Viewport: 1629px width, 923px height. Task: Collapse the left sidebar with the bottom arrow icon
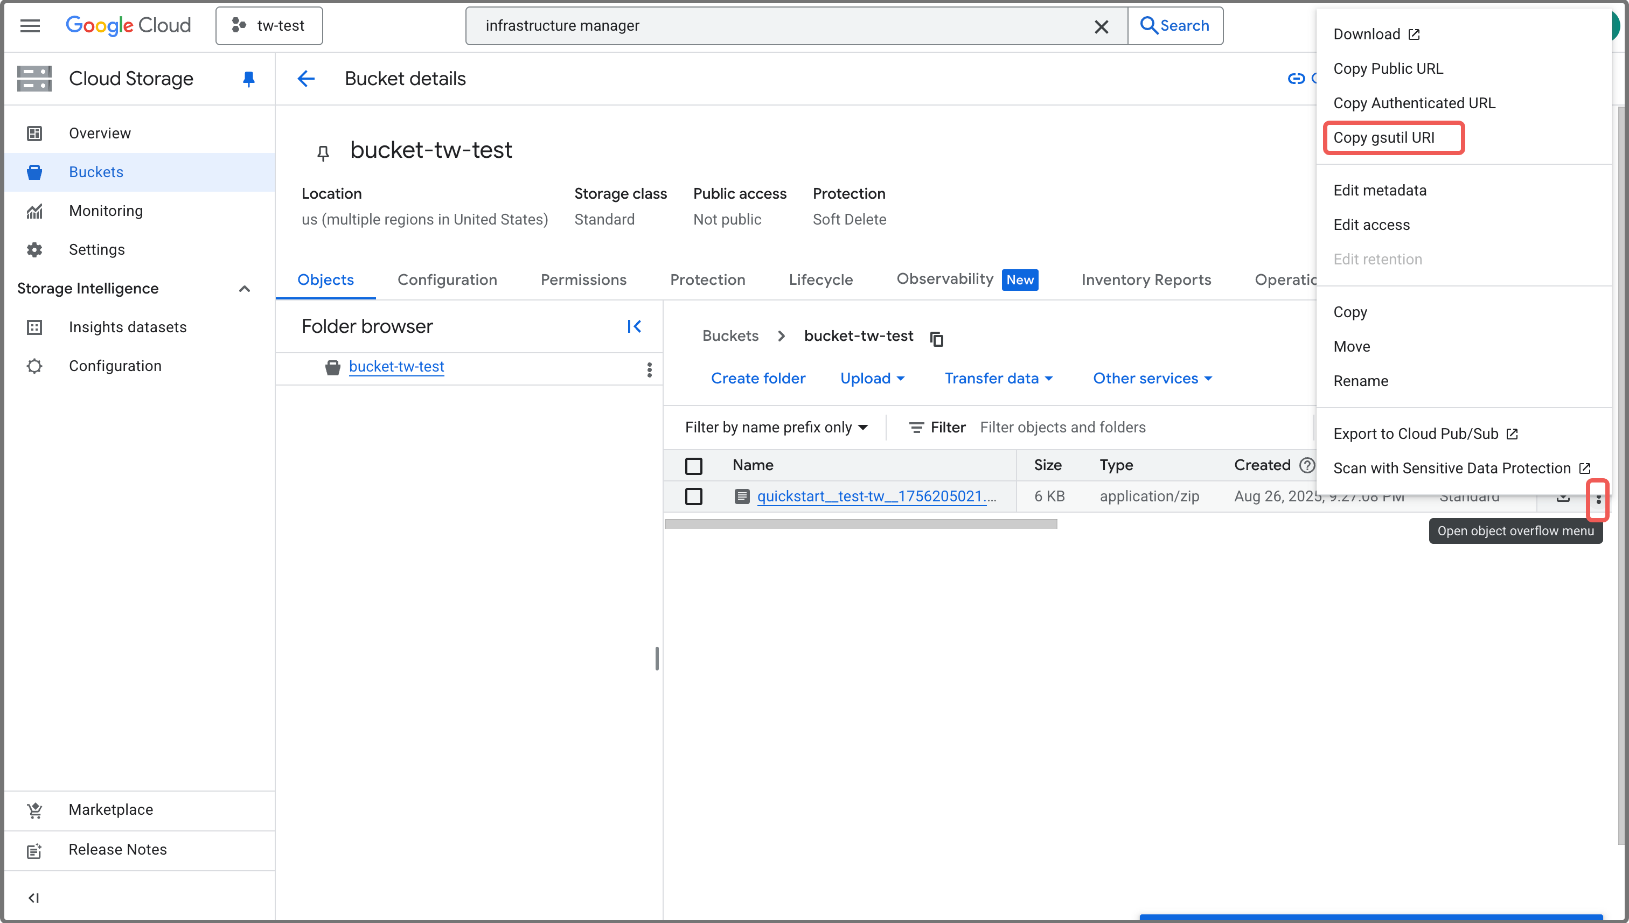(x=33, y=898)
